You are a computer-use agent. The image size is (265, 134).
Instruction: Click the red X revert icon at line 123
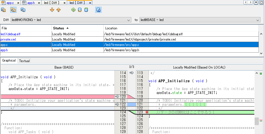(x=147, y=112)
